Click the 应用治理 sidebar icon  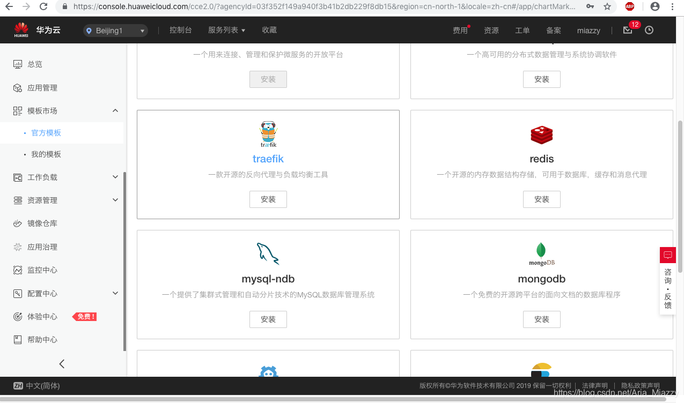(x=18, y=247)
